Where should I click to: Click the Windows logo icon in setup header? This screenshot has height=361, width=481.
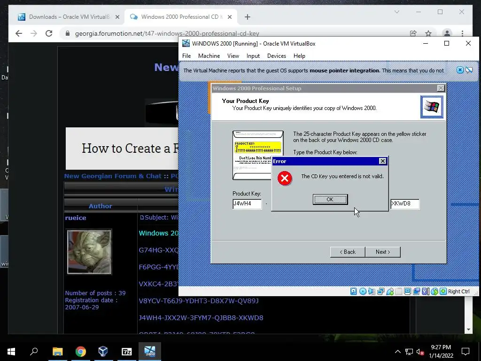[432, 107]
